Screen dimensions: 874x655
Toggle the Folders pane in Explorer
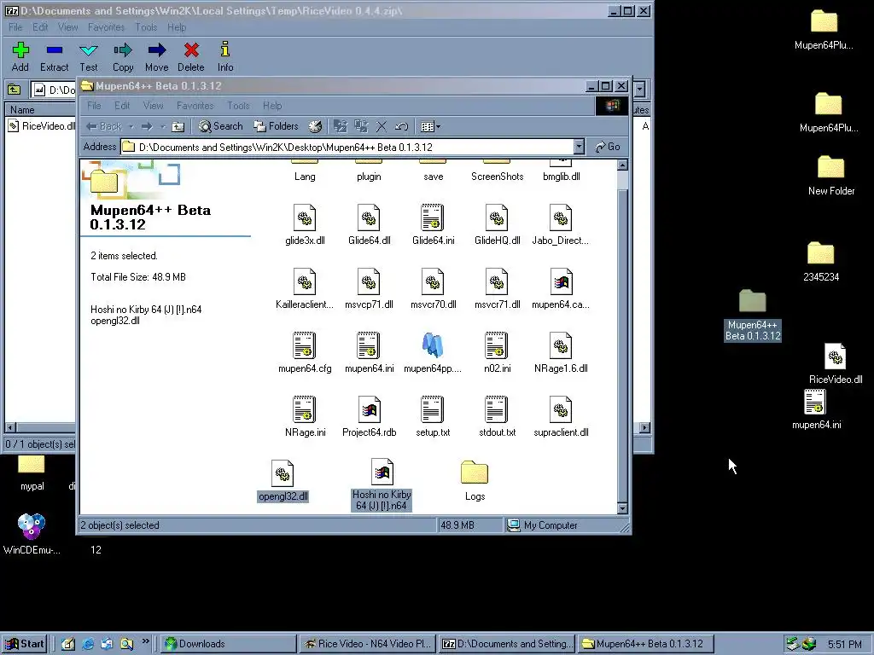(x=277, y=126)
